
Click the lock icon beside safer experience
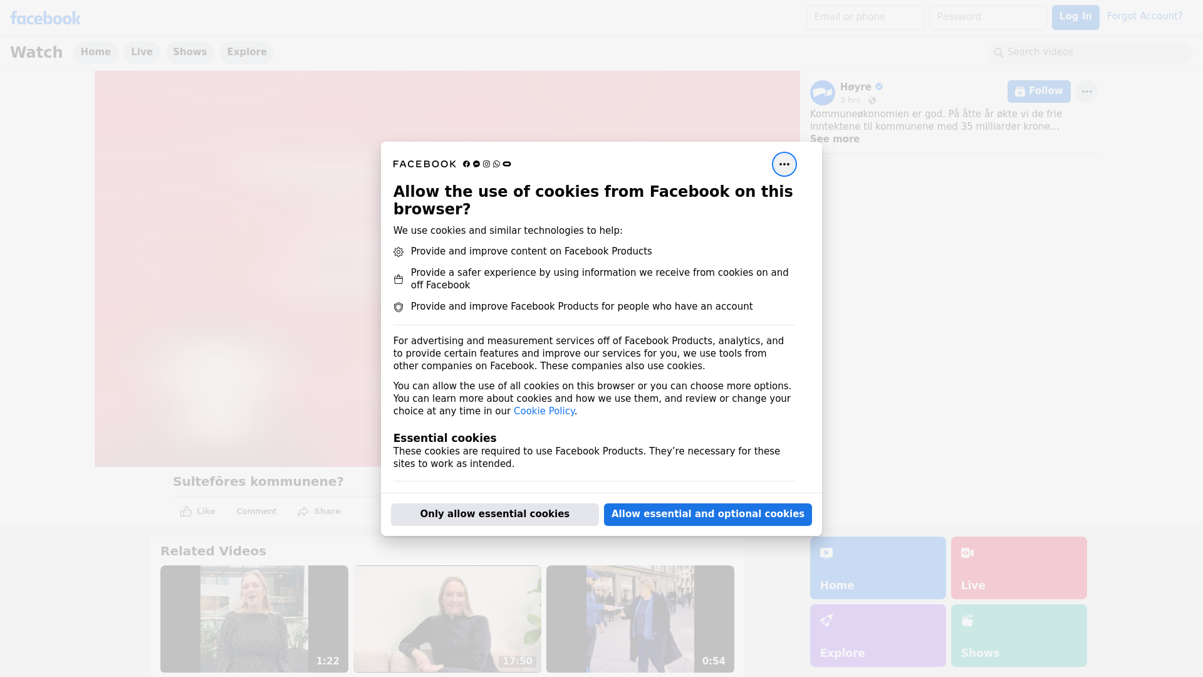(398, 280)
